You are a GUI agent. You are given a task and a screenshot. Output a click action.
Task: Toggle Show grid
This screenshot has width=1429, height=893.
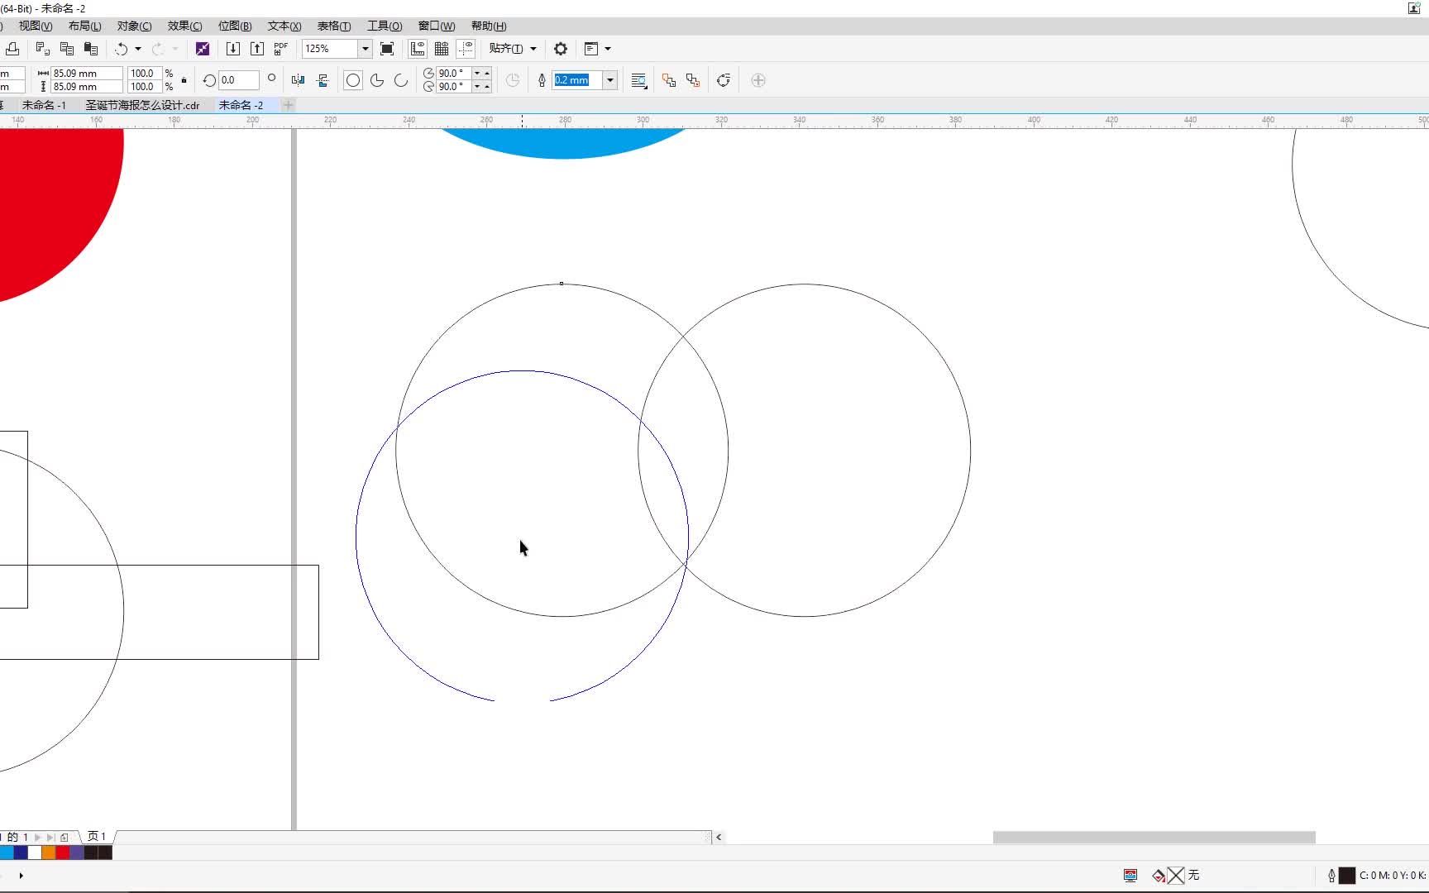pos(442,49)
